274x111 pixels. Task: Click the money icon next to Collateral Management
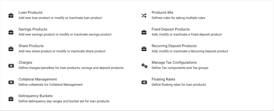(11, 82)
